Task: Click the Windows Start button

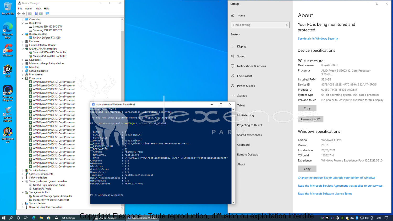Action: point(4,218)
